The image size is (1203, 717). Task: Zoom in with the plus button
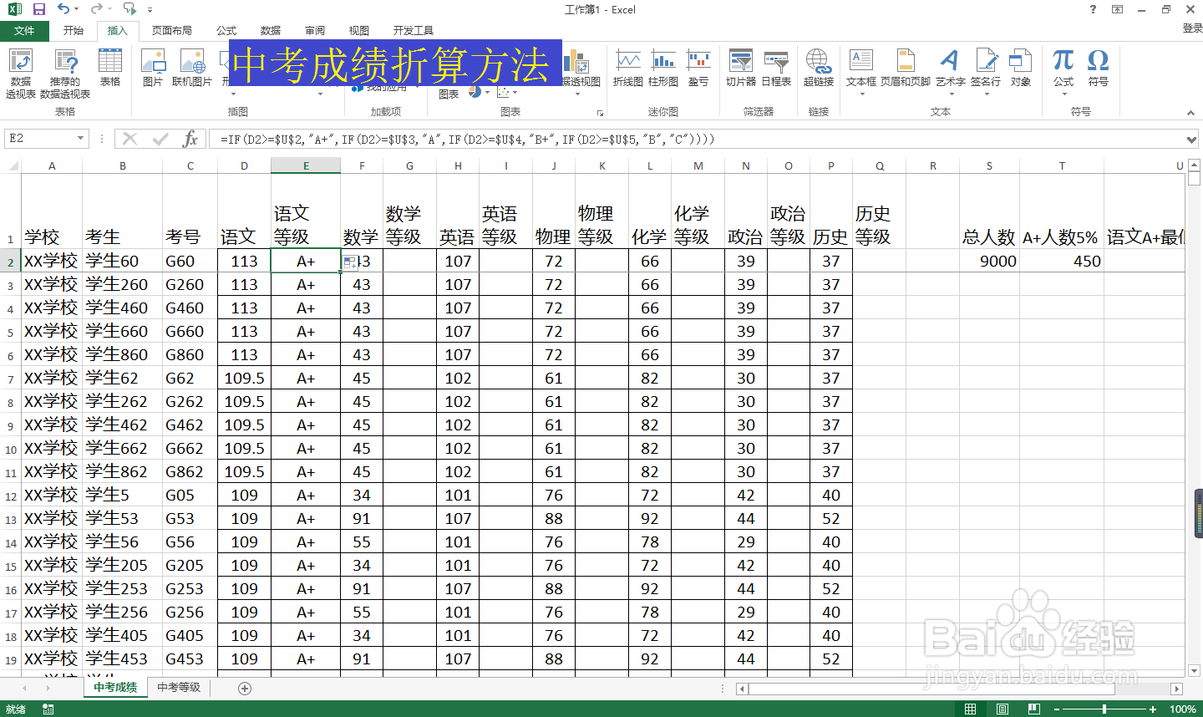(1153, 709)
